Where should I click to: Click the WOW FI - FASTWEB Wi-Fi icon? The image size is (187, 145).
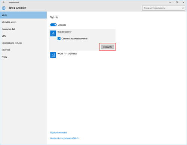[x=53, y=55]
